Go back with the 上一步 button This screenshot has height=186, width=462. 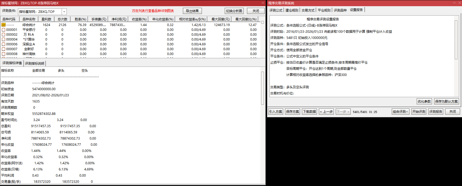point(326,112)
